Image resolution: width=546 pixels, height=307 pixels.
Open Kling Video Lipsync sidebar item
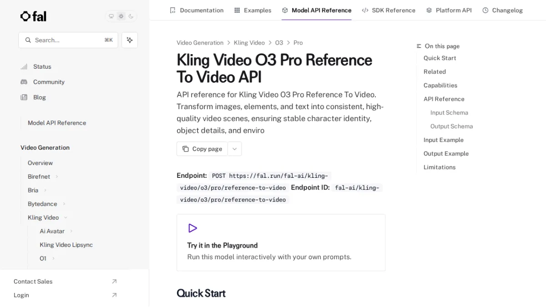pyautogui.click(x=66, y=245)
